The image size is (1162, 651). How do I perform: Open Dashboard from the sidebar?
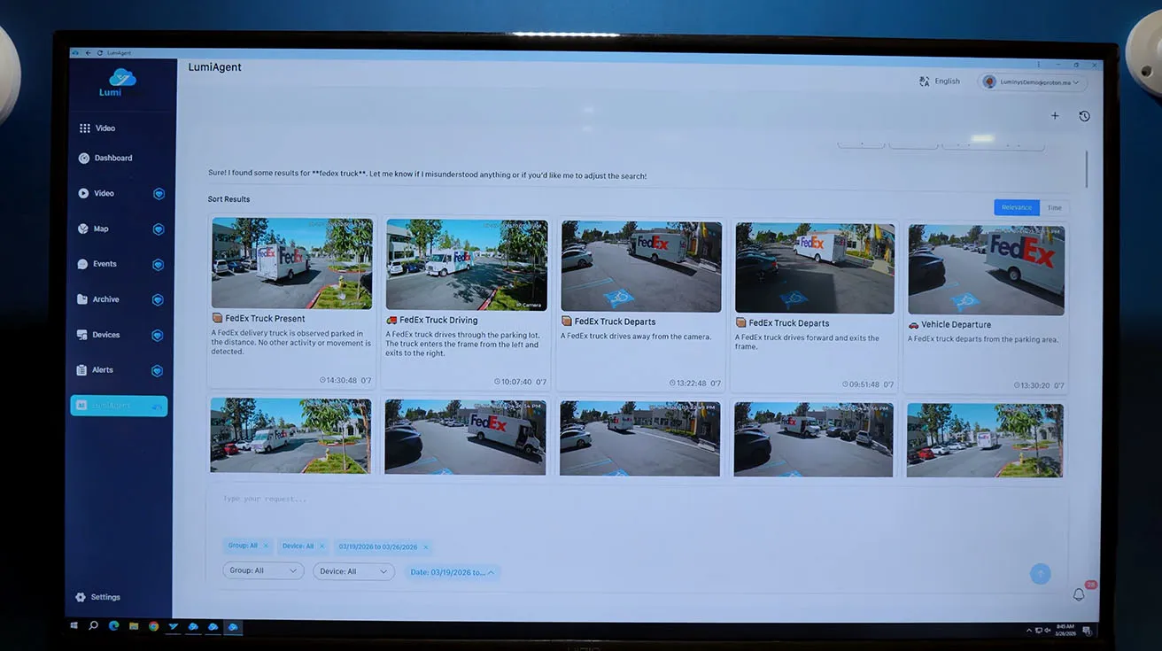coord(112,159)
